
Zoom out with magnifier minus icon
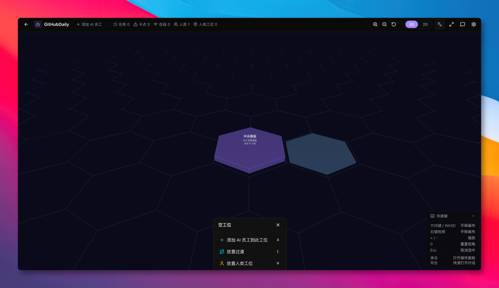coord(384,24)
